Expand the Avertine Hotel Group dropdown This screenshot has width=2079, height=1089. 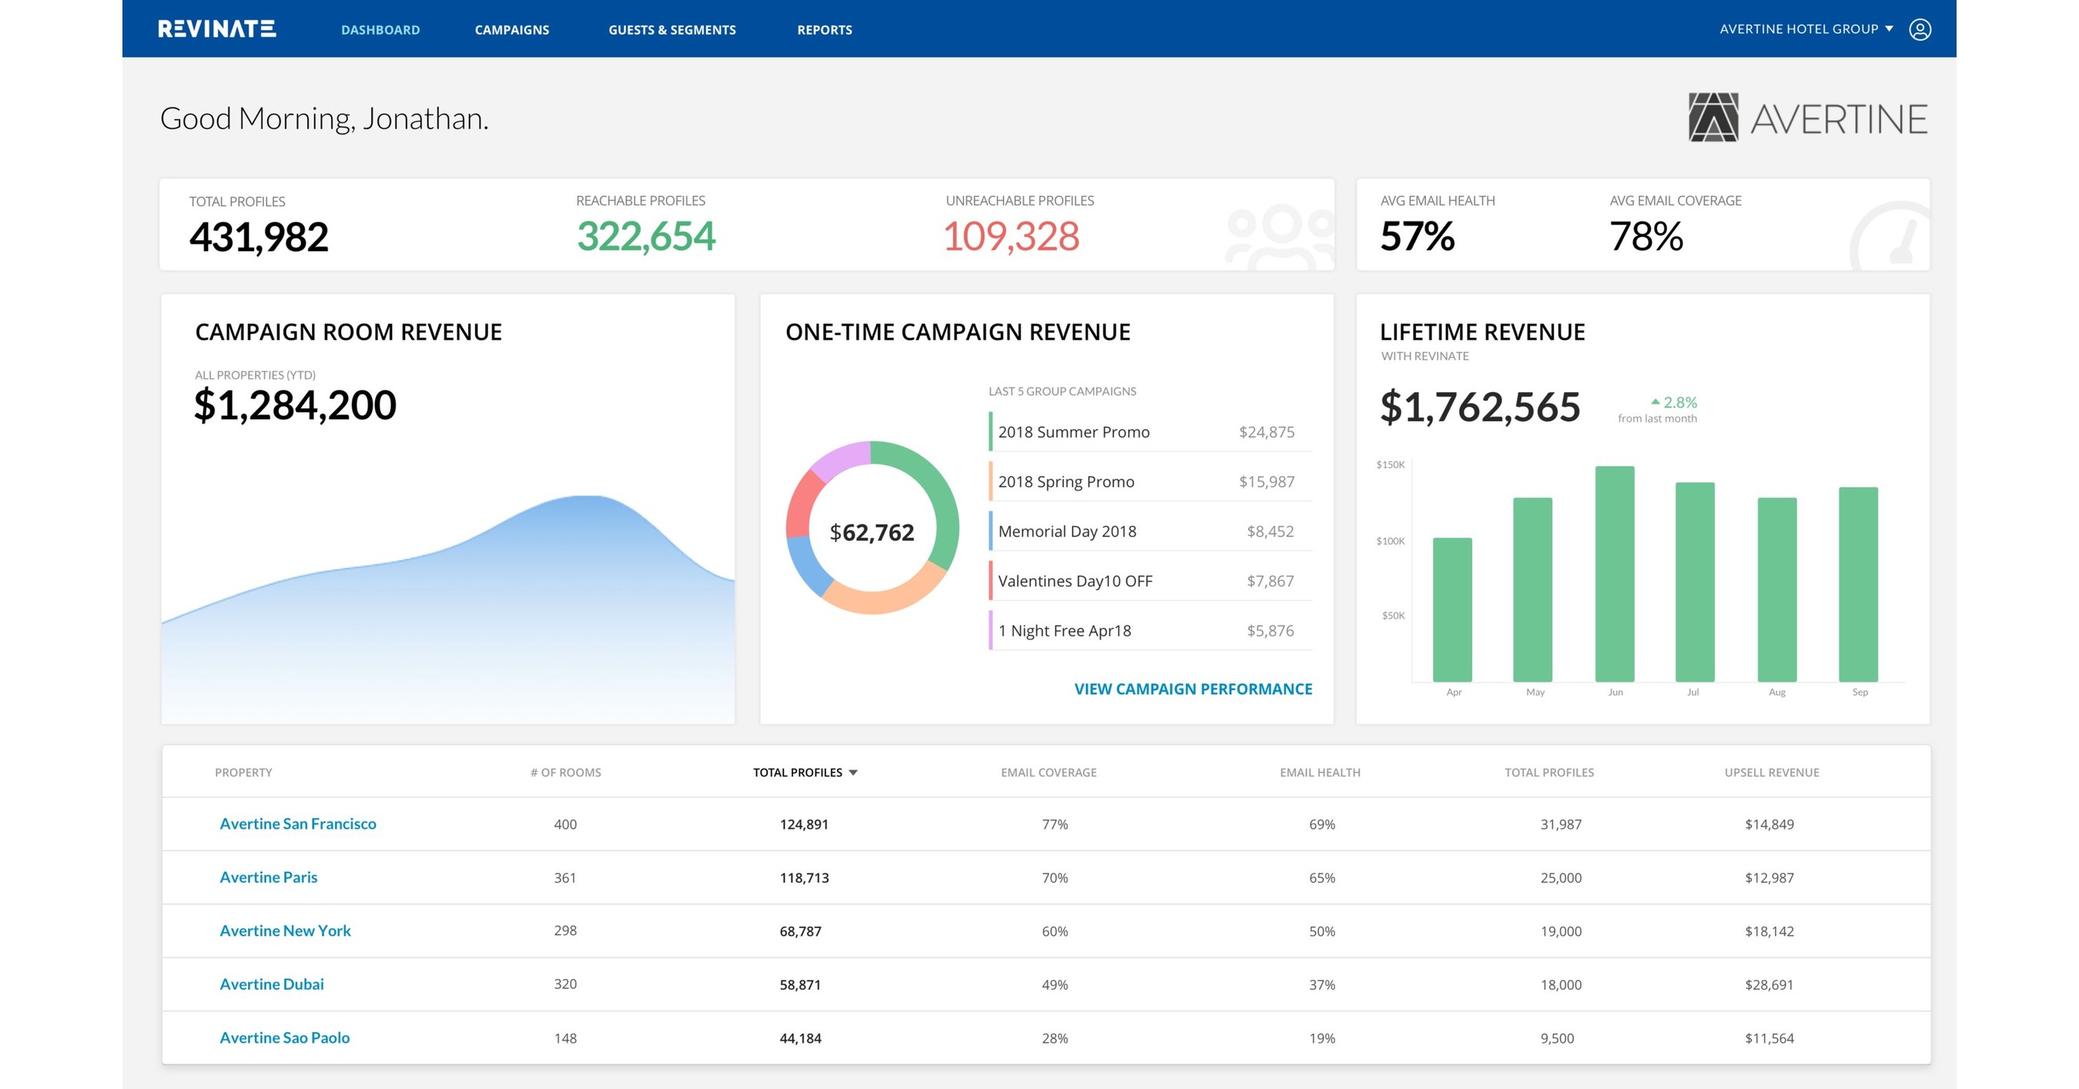click(x=1806, y=29)
